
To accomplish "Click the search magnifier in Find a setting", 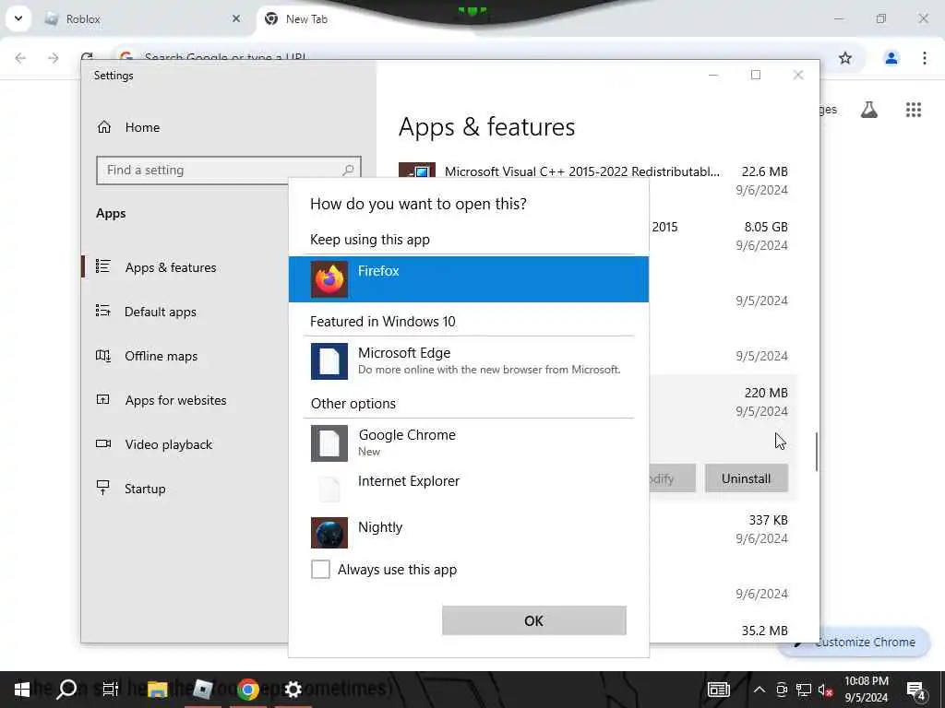I will tap(348, 171).
